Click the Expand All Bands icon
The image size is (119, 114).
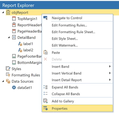(46, 87)
